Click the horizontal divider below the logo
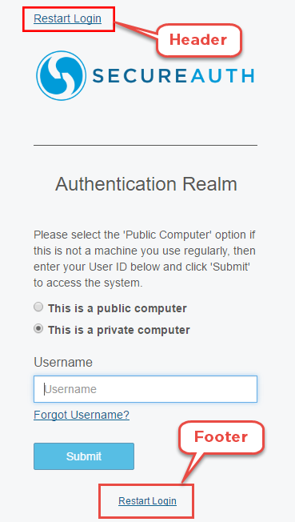295x522 pixels. point(146,146)
